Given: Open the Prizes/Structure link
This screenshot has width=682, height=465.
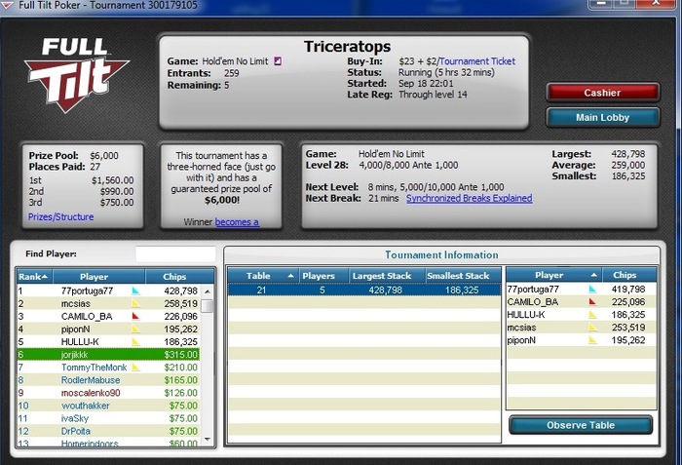Looking at the screenshot, I should pyautogui.click(x=60, y=216).
